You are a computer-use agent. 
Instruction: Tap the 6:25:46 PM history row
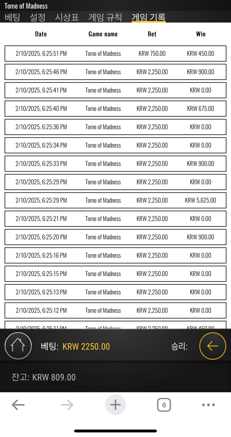[x=115, y=72]
